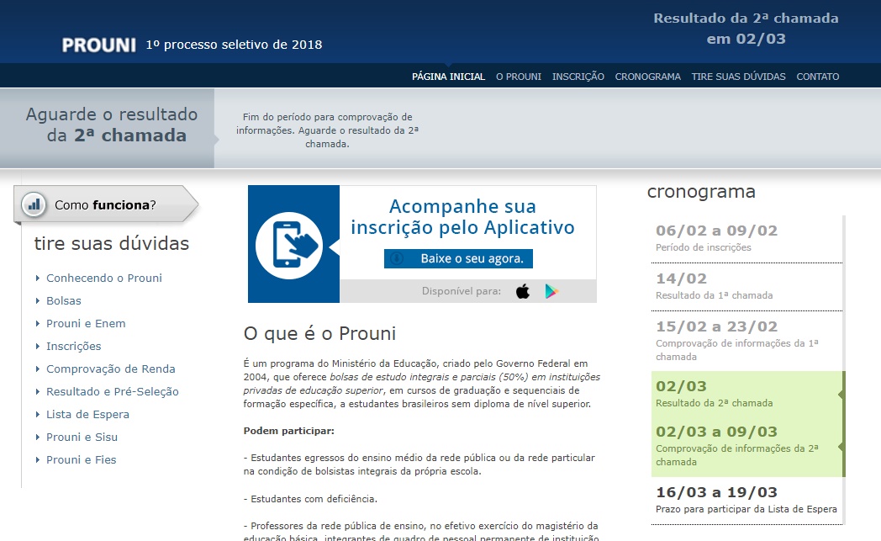Click the Google Play store icon
This screenshot has width=881, height=541.
tap(551, 292)
